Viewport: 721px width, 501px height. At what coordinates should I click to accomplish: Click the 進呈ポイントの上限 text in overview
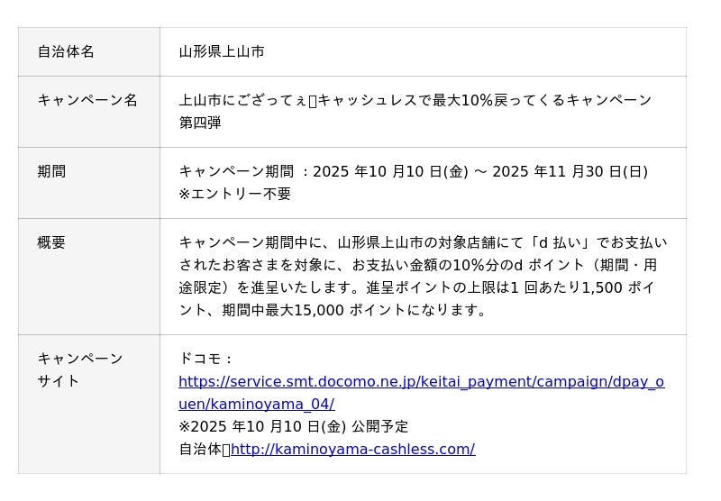(434, 287)
